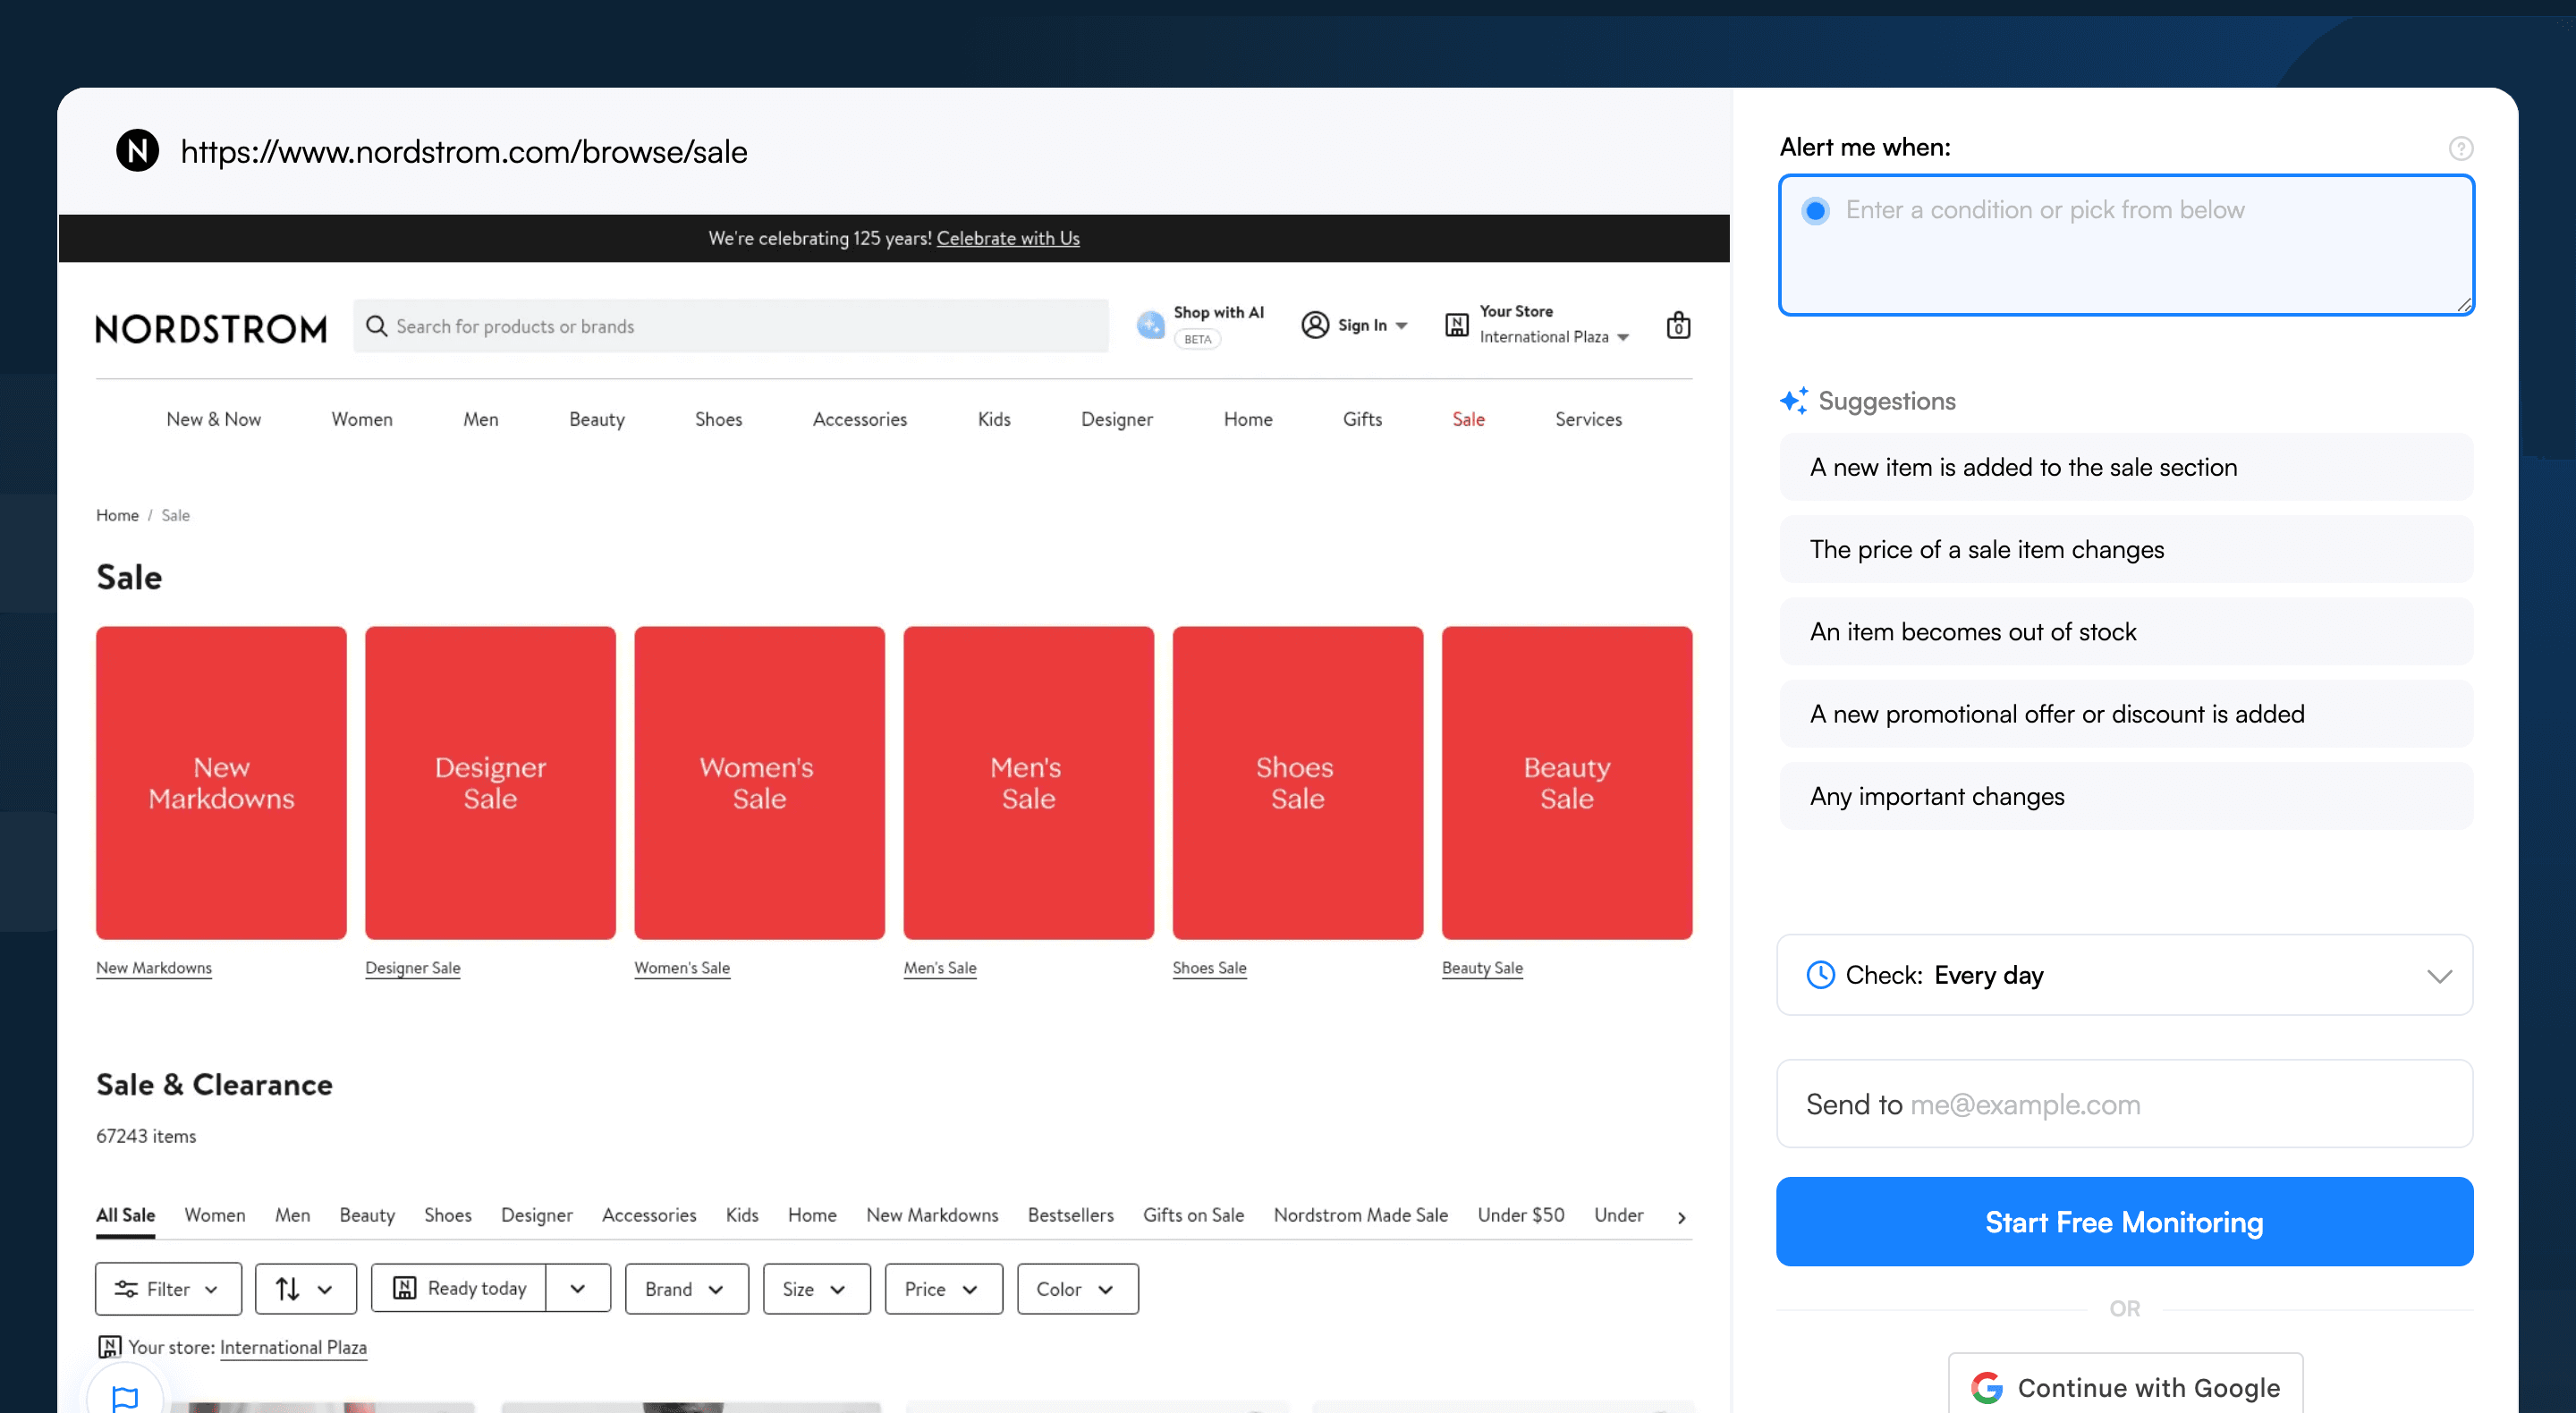Click the International Plaza store link
2576x1413 pixels.
293,1347
